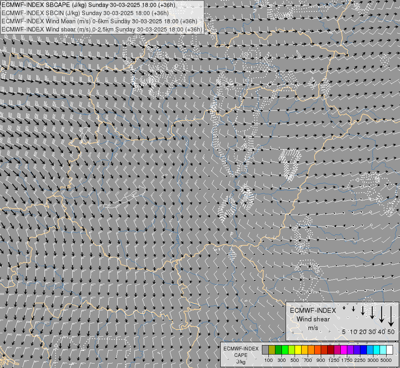The image size is (400, 368).
Task: Select the olive swatch right of gray
Action: coord(272,350)
